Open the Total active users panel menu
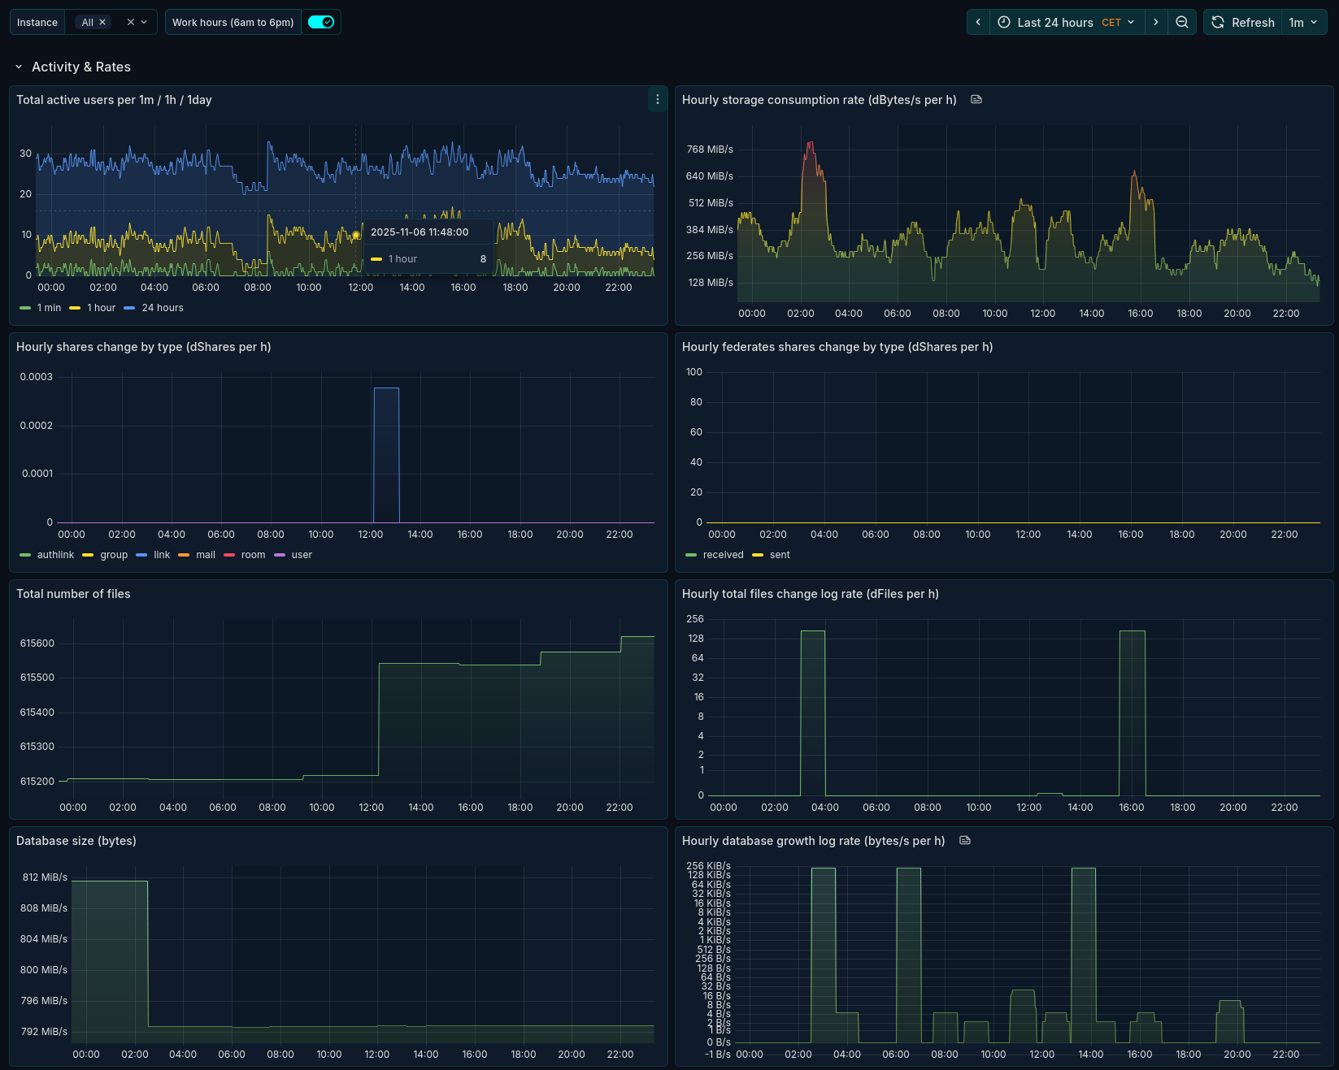 [x=657, y=99]
